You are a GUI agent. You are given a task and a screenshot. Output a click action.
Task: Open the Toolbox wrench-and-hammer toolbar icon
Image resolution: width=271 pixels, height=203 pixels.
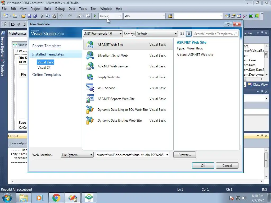click(245, 16)
